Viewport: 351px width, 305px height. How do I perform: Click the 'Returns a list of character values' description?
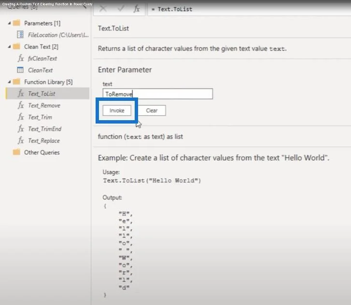[192, 49]
